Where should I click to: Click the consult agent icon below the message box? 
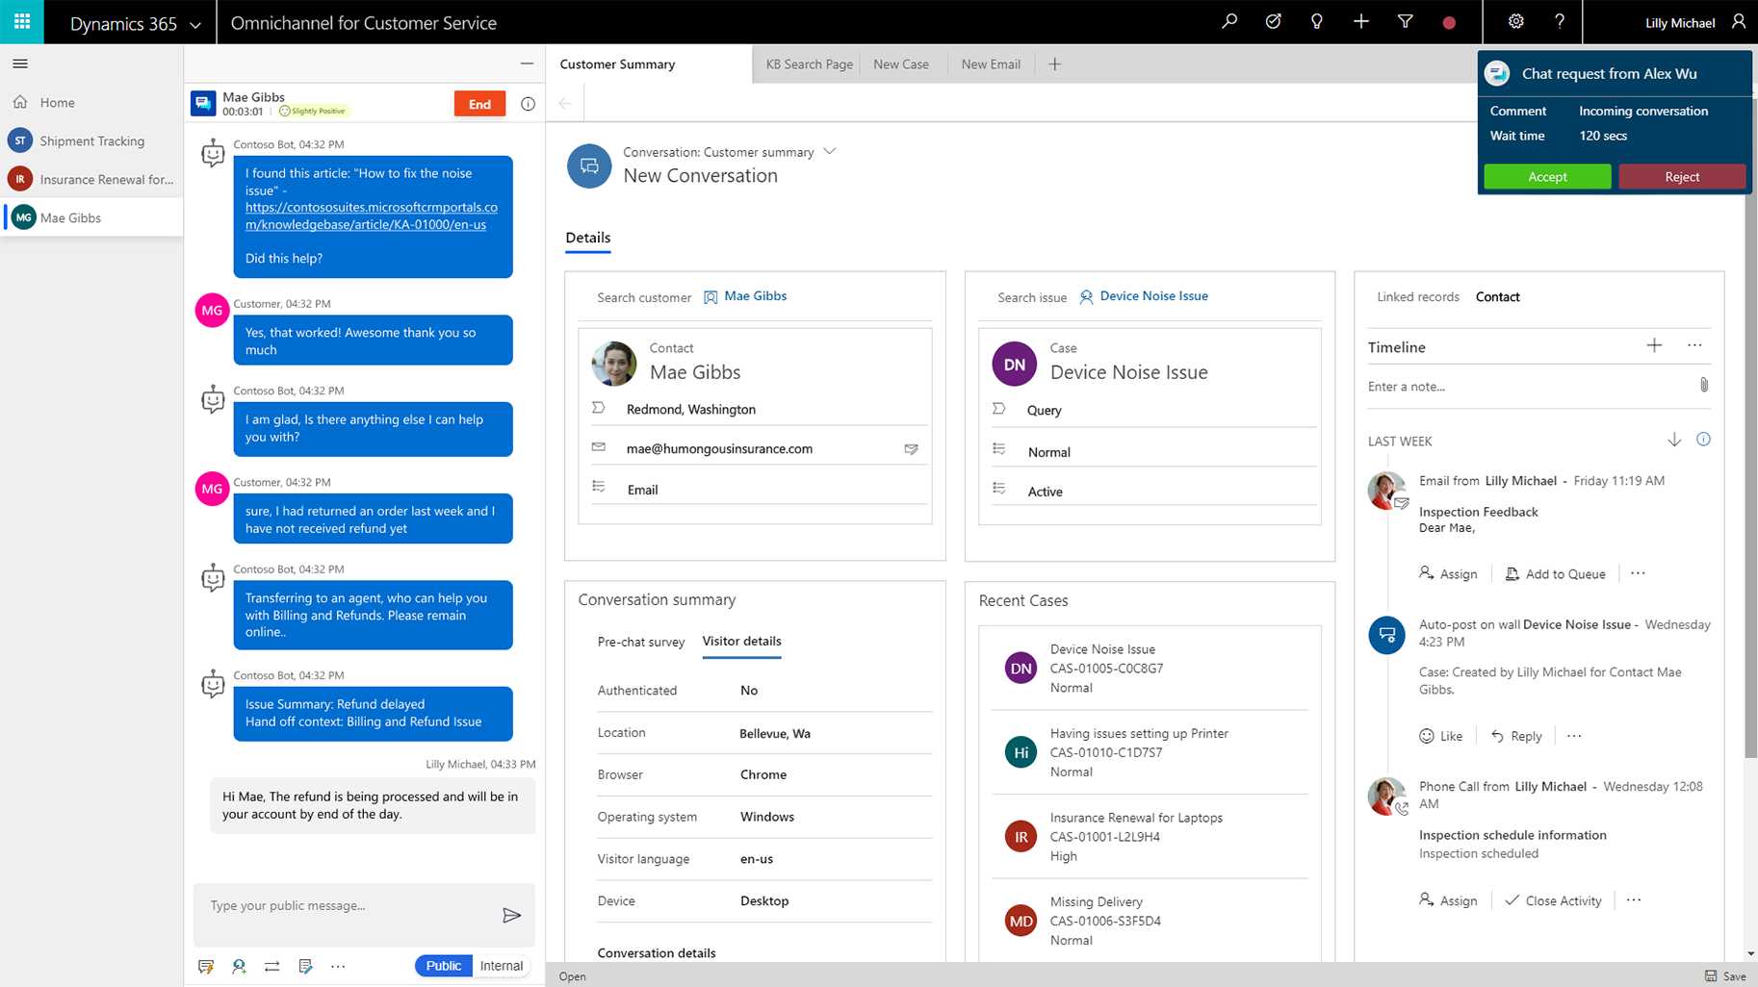(x=239, y=966)
